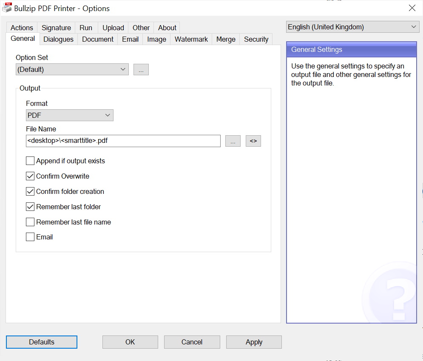Image resolution: width=423 pixels, height=361 pixels.
Task: Open the Option Set dropdown
Action: coord(123,69)
